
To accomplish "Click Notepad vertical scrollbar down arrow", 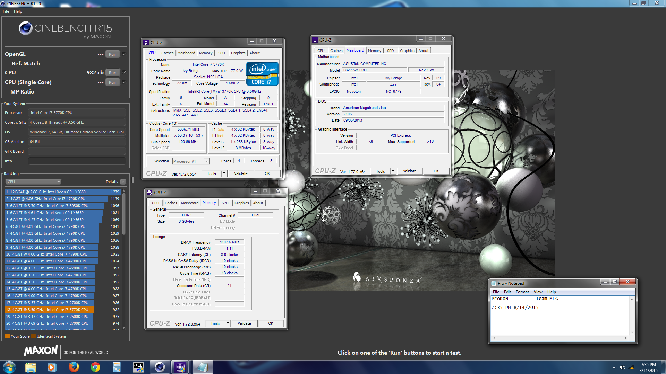I will (x=632, y=332).
